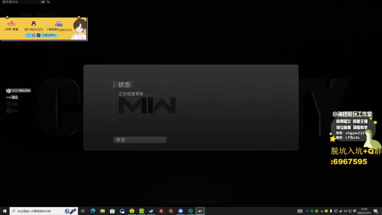Expand the hidden system tray icons
Viewport: 382px width, 215px height.
(x=307, y=211)
